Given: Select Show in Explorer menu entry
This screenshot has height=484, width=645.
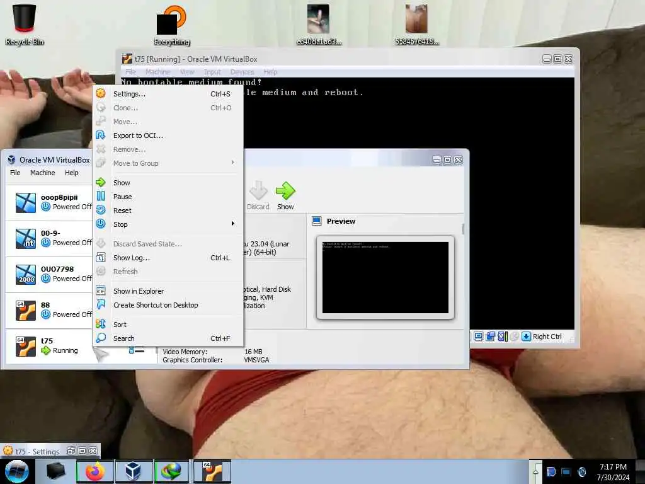Looking at the screenshot, I should coord(168,291).
